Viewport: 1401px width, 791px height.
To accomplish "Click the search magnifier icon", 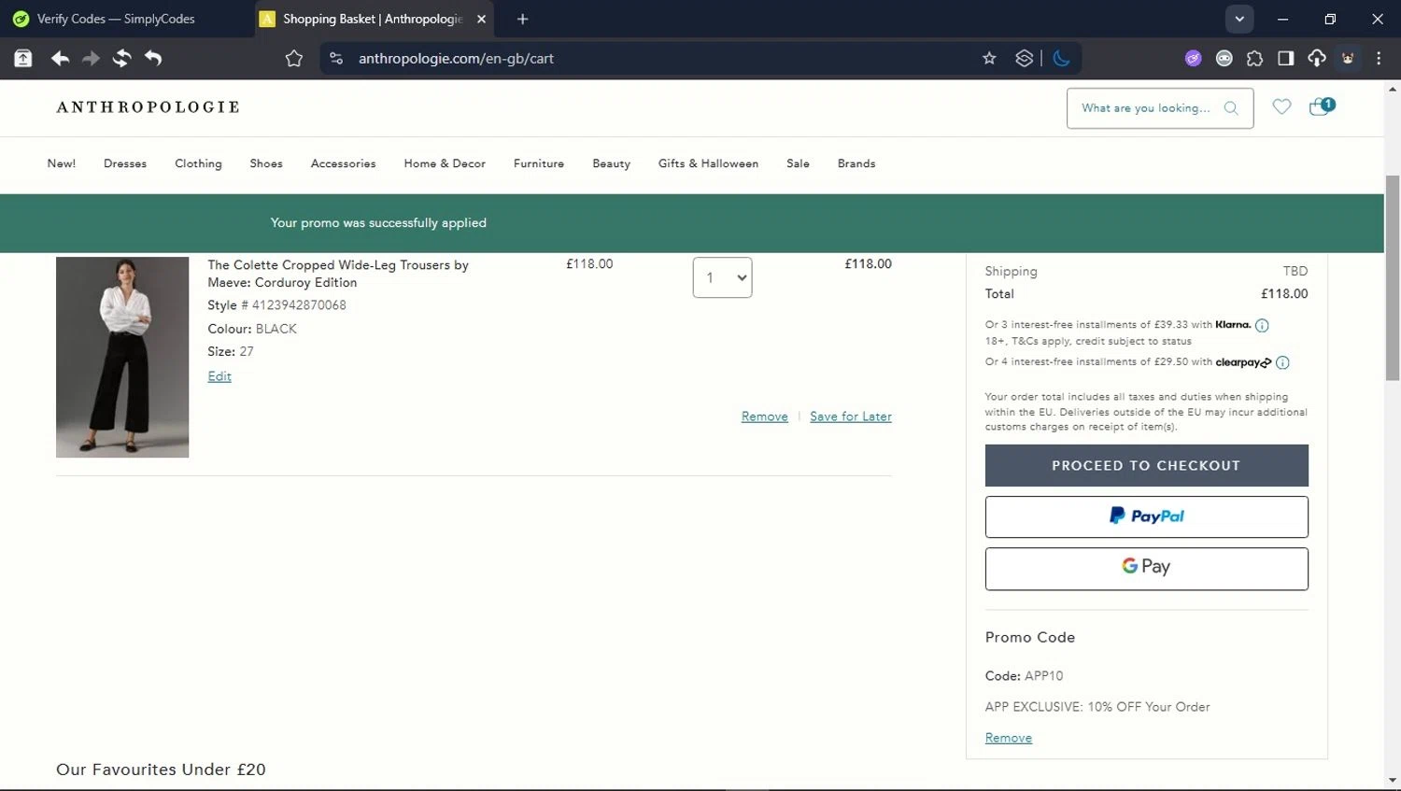I will tap(1231, 108).
